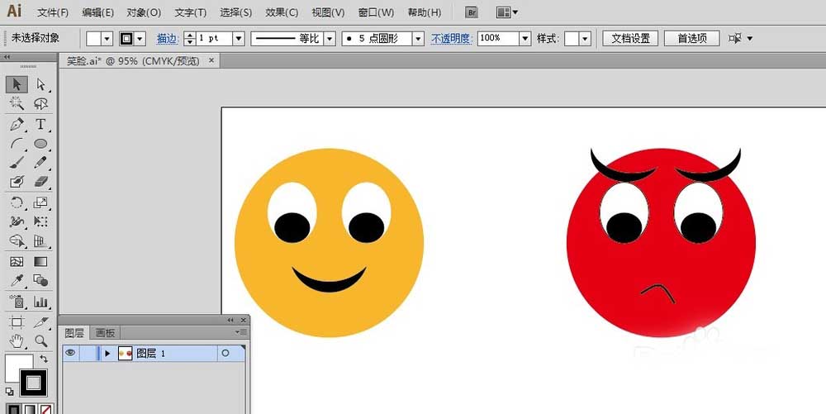Click the stroke weight 1 pt field
The image size is (826, 414).
(215, 39)
